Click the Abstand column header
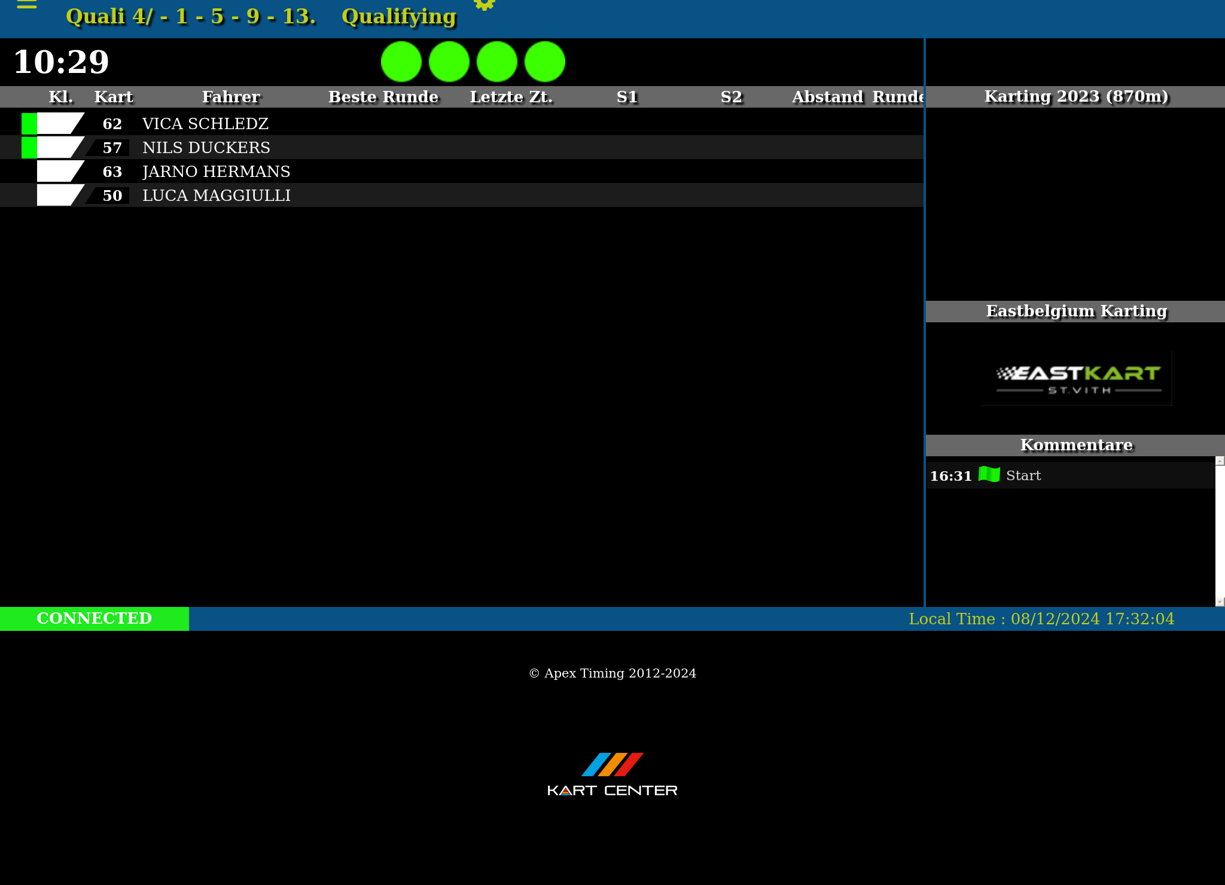 [x=827, y=97]
